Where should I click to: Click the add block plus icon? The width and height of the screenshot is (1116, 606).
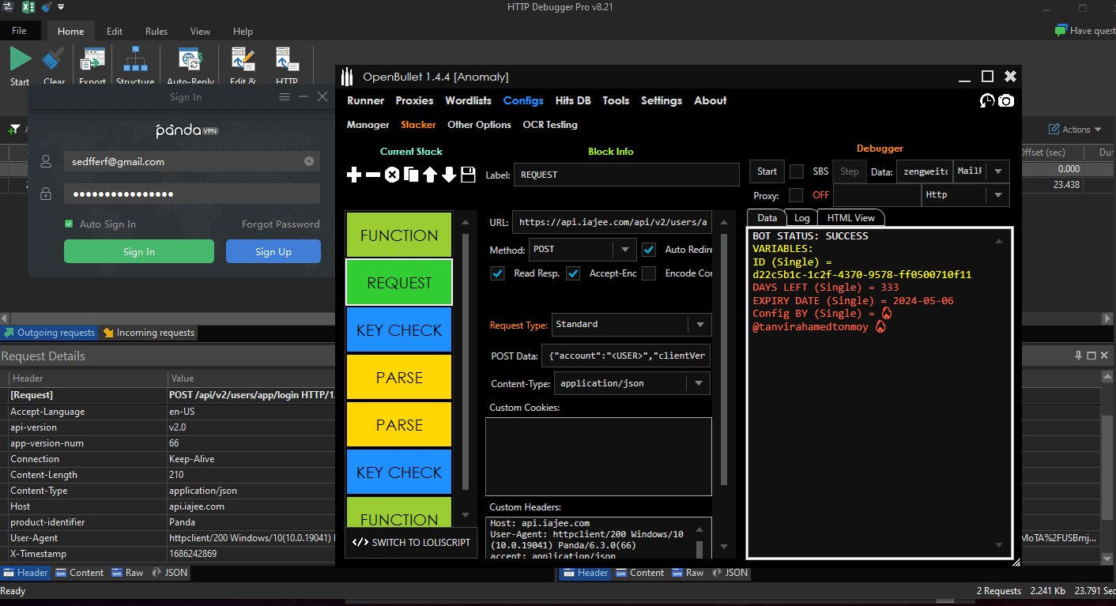click(x=354, y=175)
